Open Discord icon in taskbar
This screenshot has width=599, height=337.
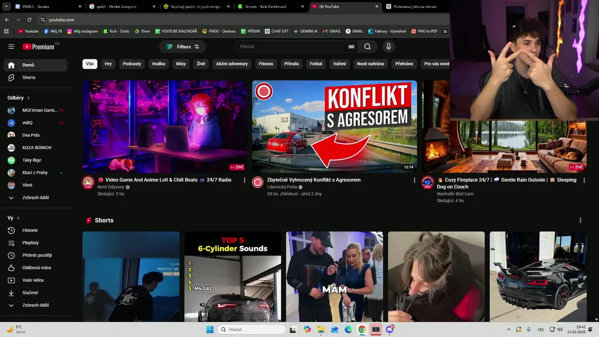(x=390, y=330)
